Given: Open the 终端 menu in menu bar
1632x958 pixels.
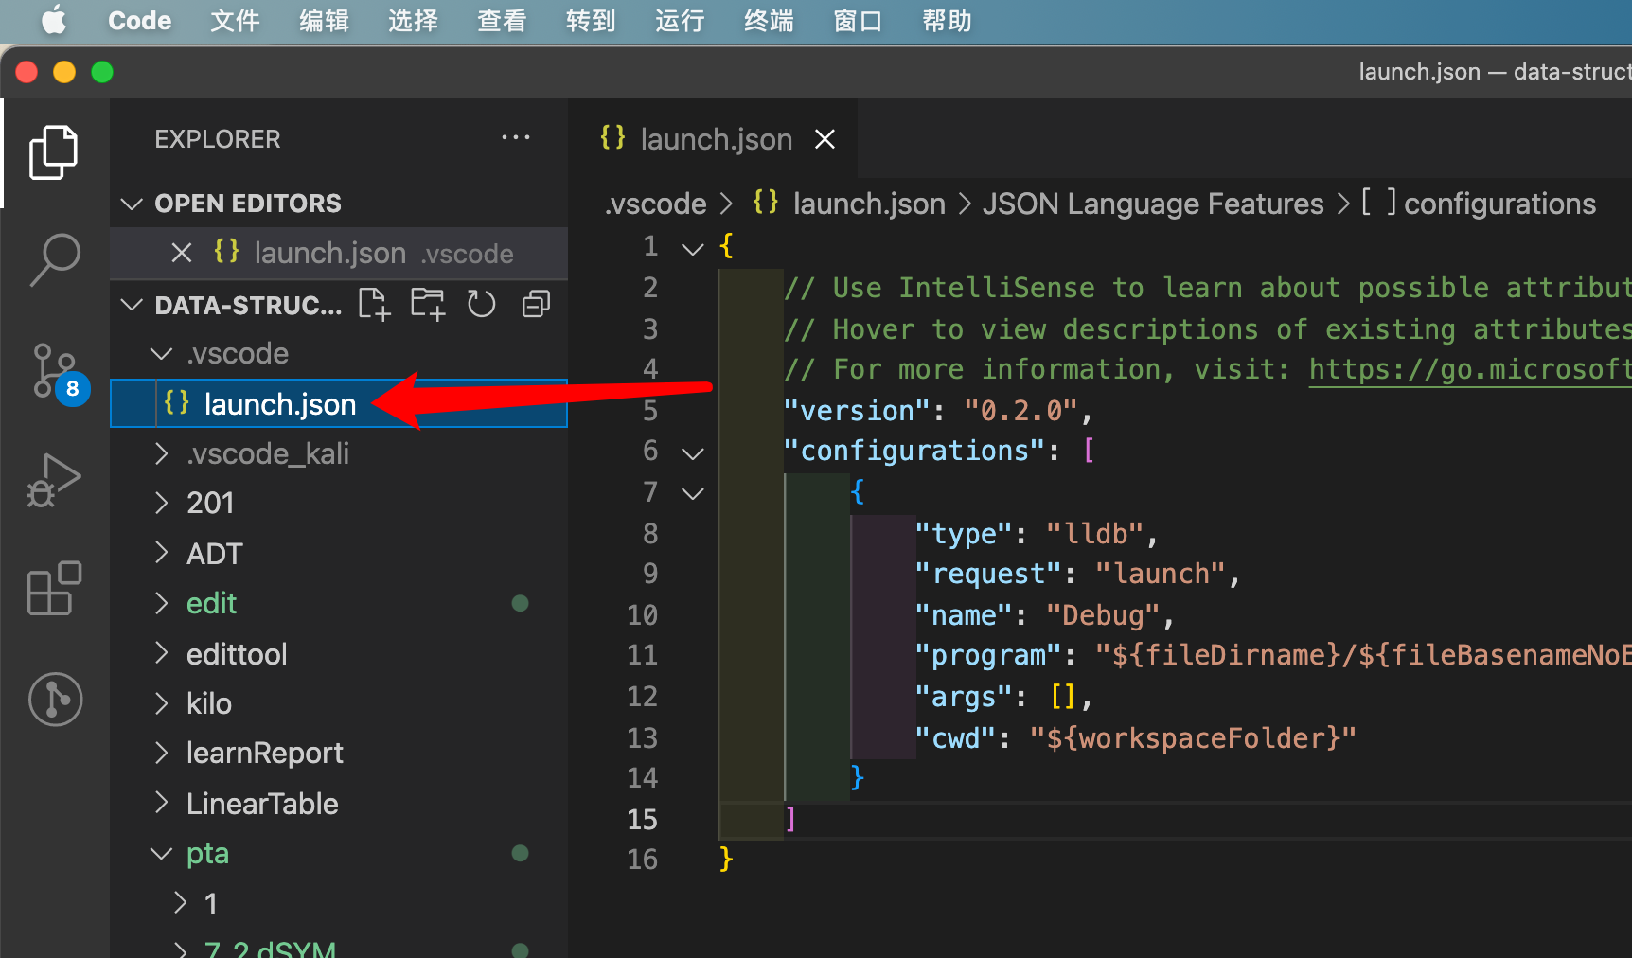Looking at the screenshot, I should (768, 21).
